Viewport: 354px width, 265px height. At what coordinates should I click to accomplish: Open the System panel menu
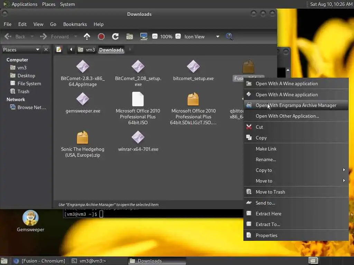(67, 4)
